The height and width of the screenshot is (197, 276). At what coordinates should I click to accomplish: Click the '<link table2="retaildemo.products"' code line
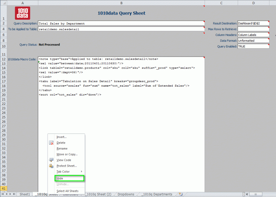[x=117, y=68]
